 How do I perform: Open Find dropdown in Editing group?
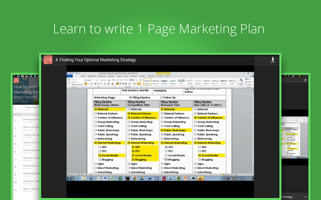coord(249,79)
